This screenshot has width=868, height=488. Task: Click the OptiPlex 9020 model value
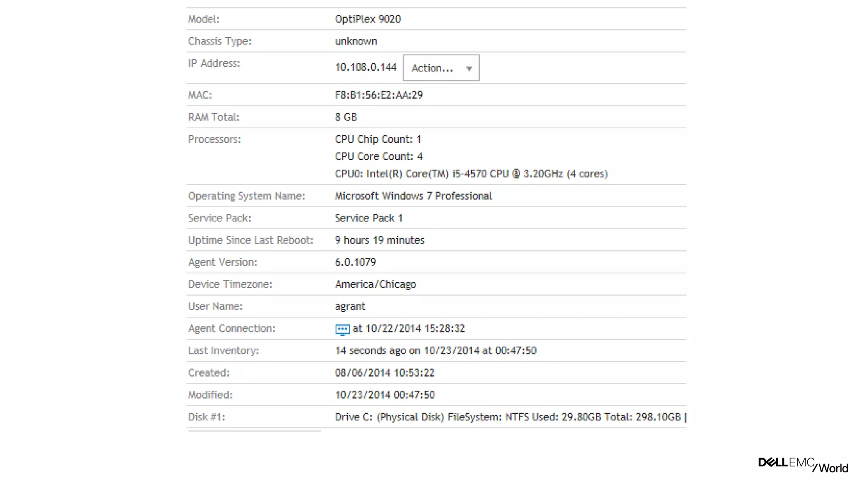[367, 19]
